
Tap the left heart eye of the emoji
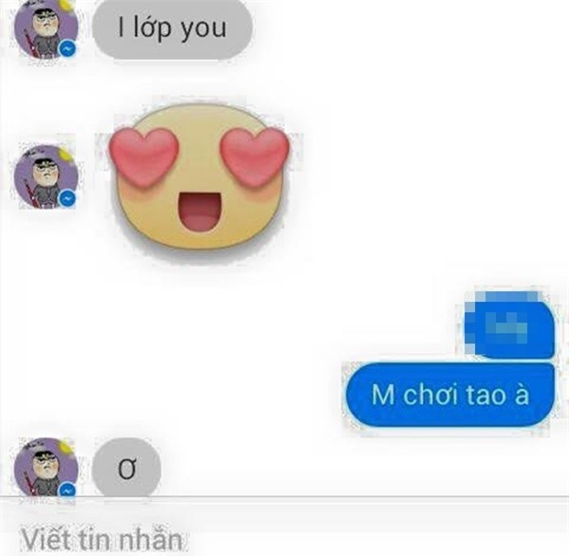coord(144,157)
